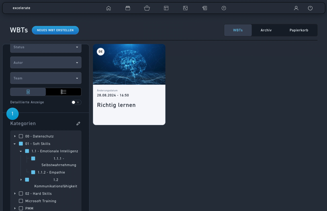Edit categories with the pencil icon
The width and height of the screenshot is (327, 211).
pyautogui.click(x=78, y=123)
